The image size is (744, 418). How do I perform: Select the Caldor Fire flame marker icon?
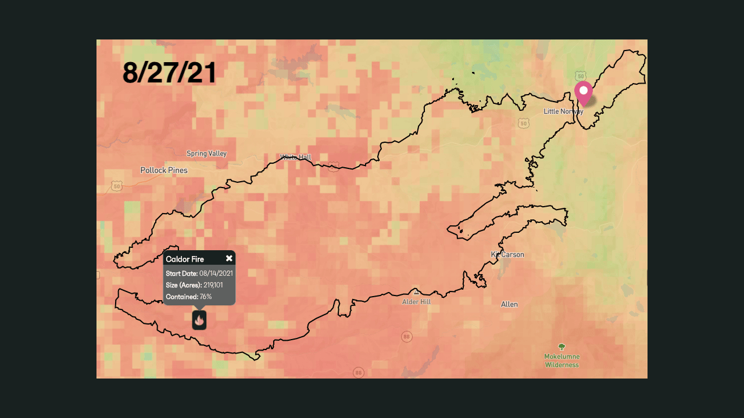199,319
